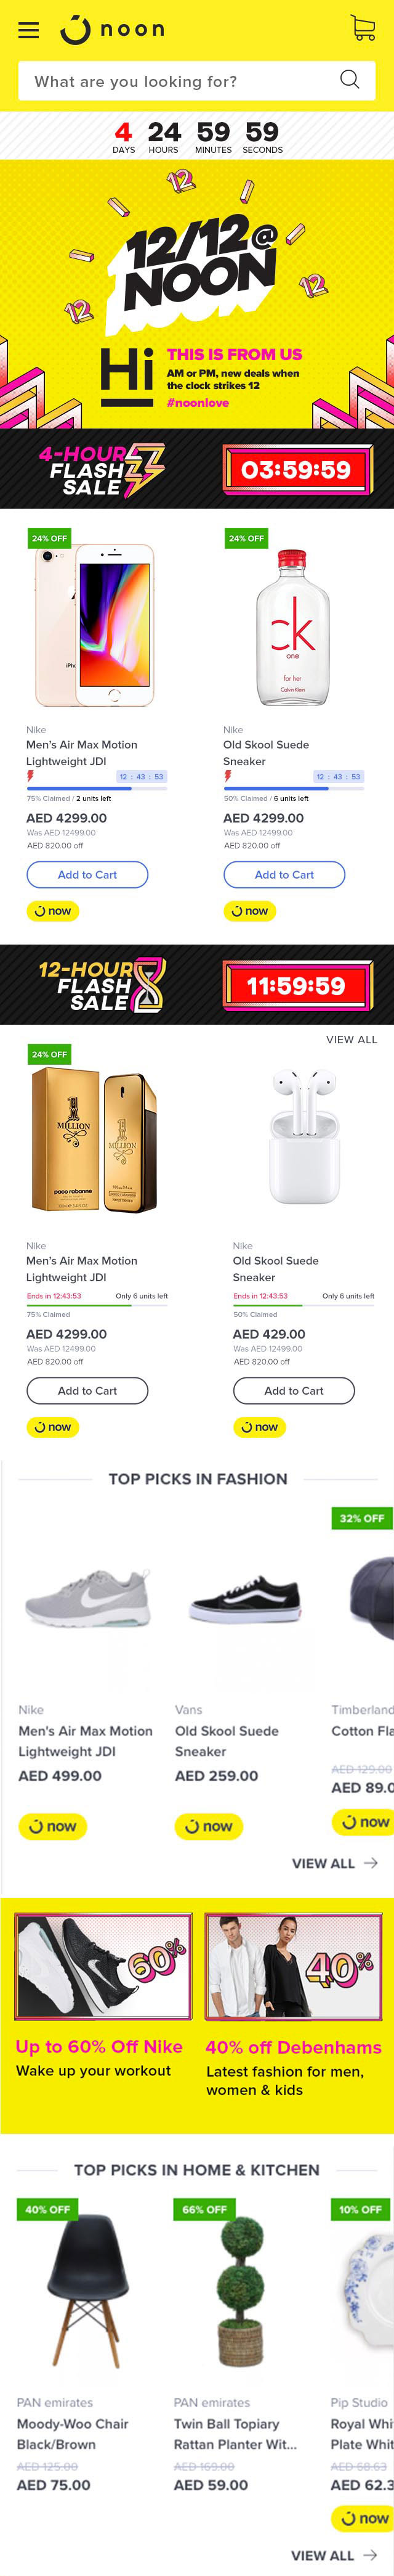Add the 1 Million perfume to cart

click(87, 1391)
